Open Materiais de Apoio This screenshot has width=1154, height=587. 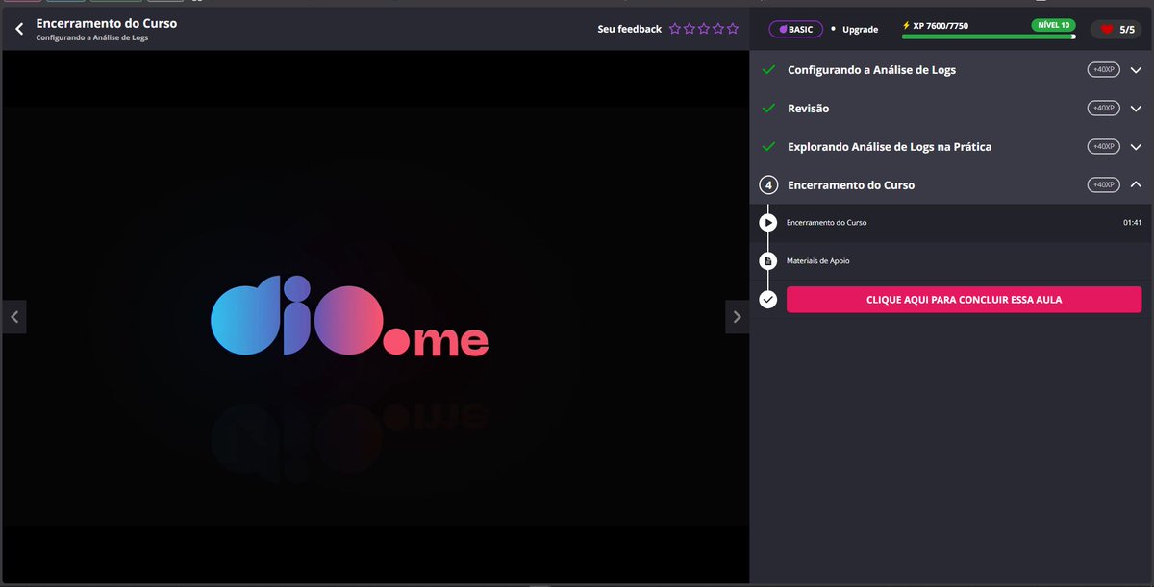point(817,261)
